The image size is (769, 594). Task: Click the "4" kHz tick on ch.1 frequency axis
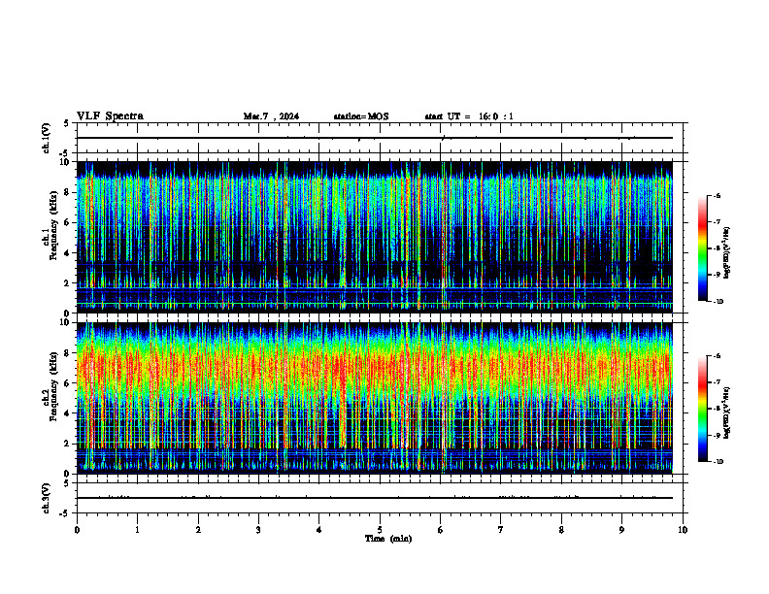[68, 253]
